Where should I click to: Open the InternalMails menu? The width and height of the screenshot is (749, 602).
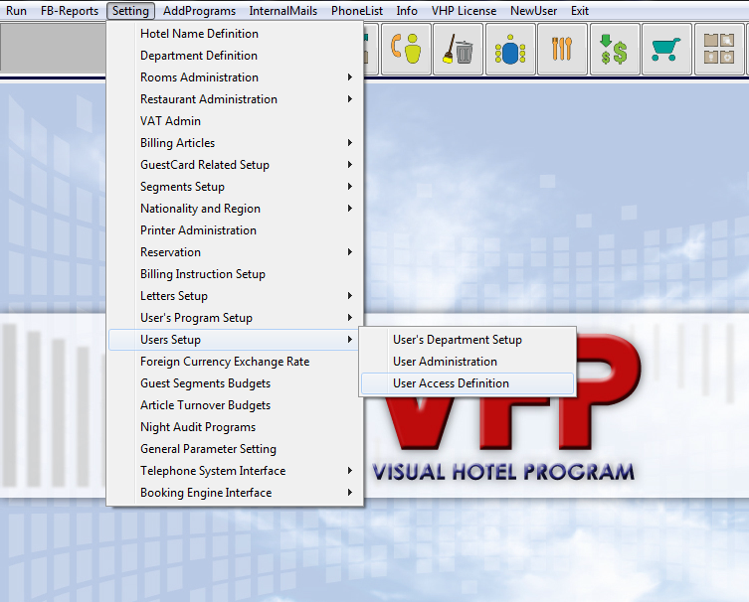click(x=282, y=11)
